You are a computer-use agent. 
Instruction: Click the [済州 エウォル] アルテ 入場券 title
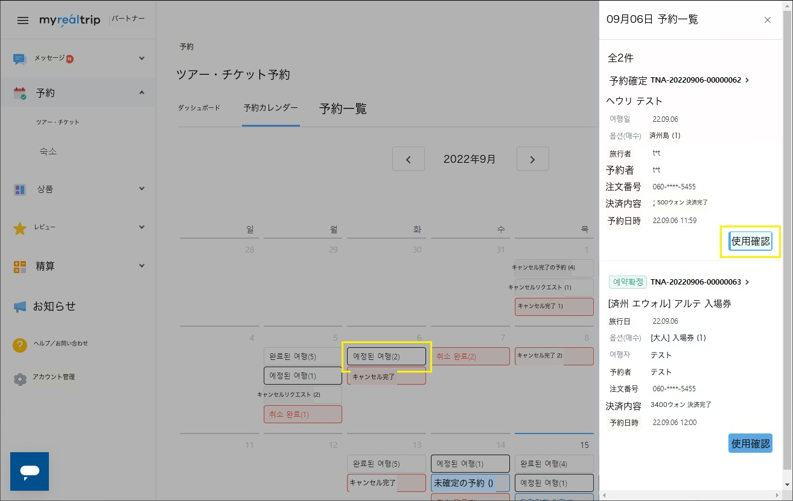coord(670,303)
